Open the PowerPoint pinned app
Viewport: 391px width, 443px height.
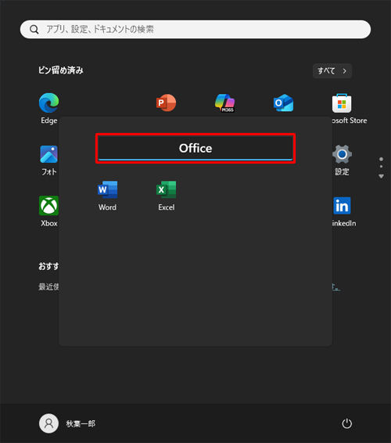167,103
